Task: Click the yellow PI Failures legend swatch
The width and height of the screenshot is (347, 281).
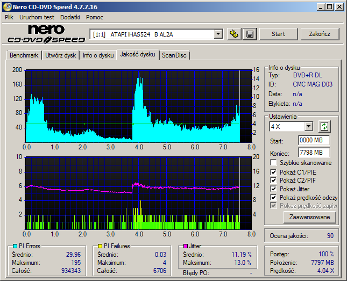Action: point(100,246)
